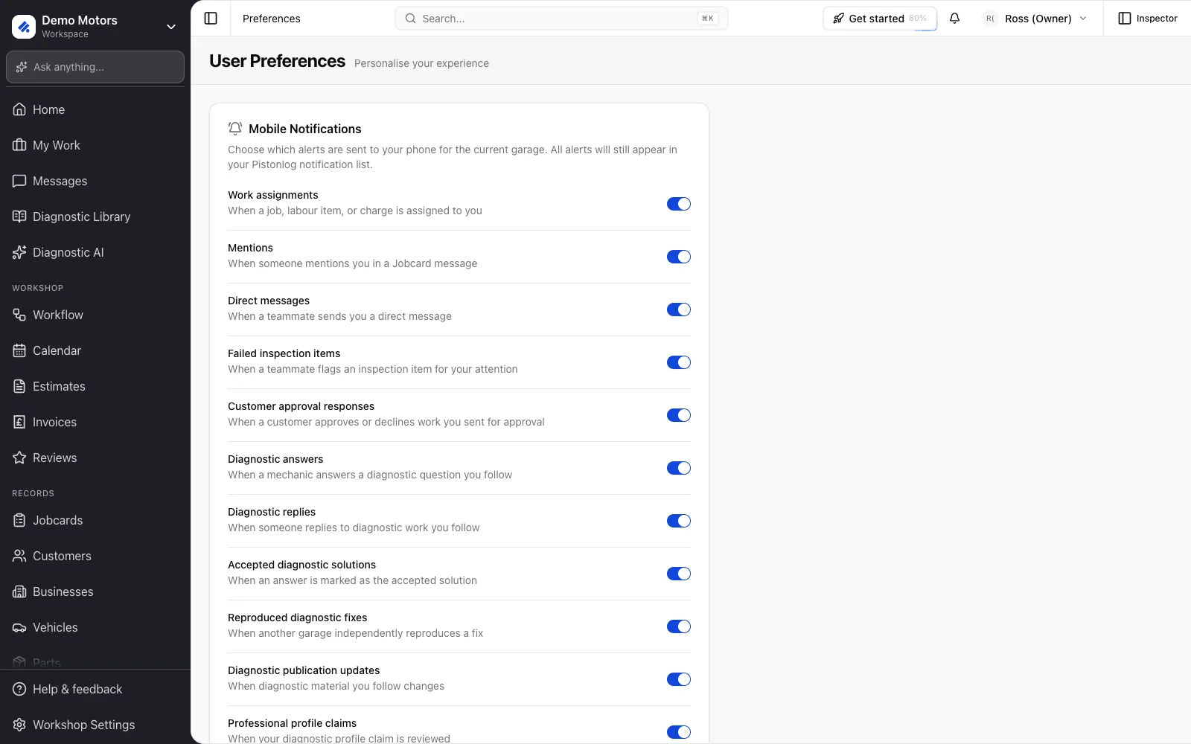Click the notifications bell icon

coord(954,19)
